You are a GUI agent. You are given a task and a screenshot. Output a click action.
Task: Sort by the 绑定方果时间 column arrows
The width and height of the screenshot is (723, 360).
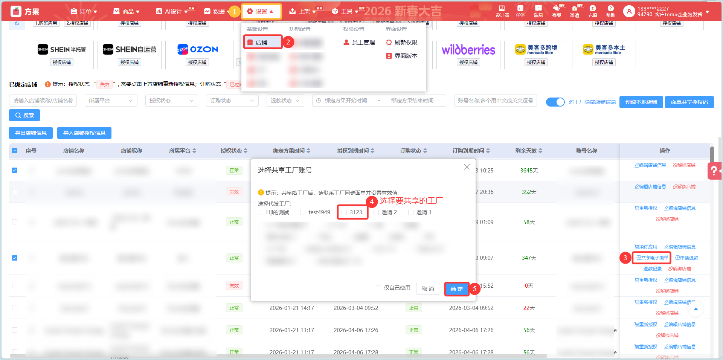tap(308, 151)
